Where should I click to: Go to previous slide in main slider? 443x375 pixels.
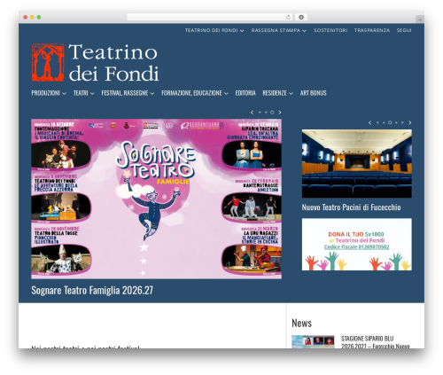252,113
